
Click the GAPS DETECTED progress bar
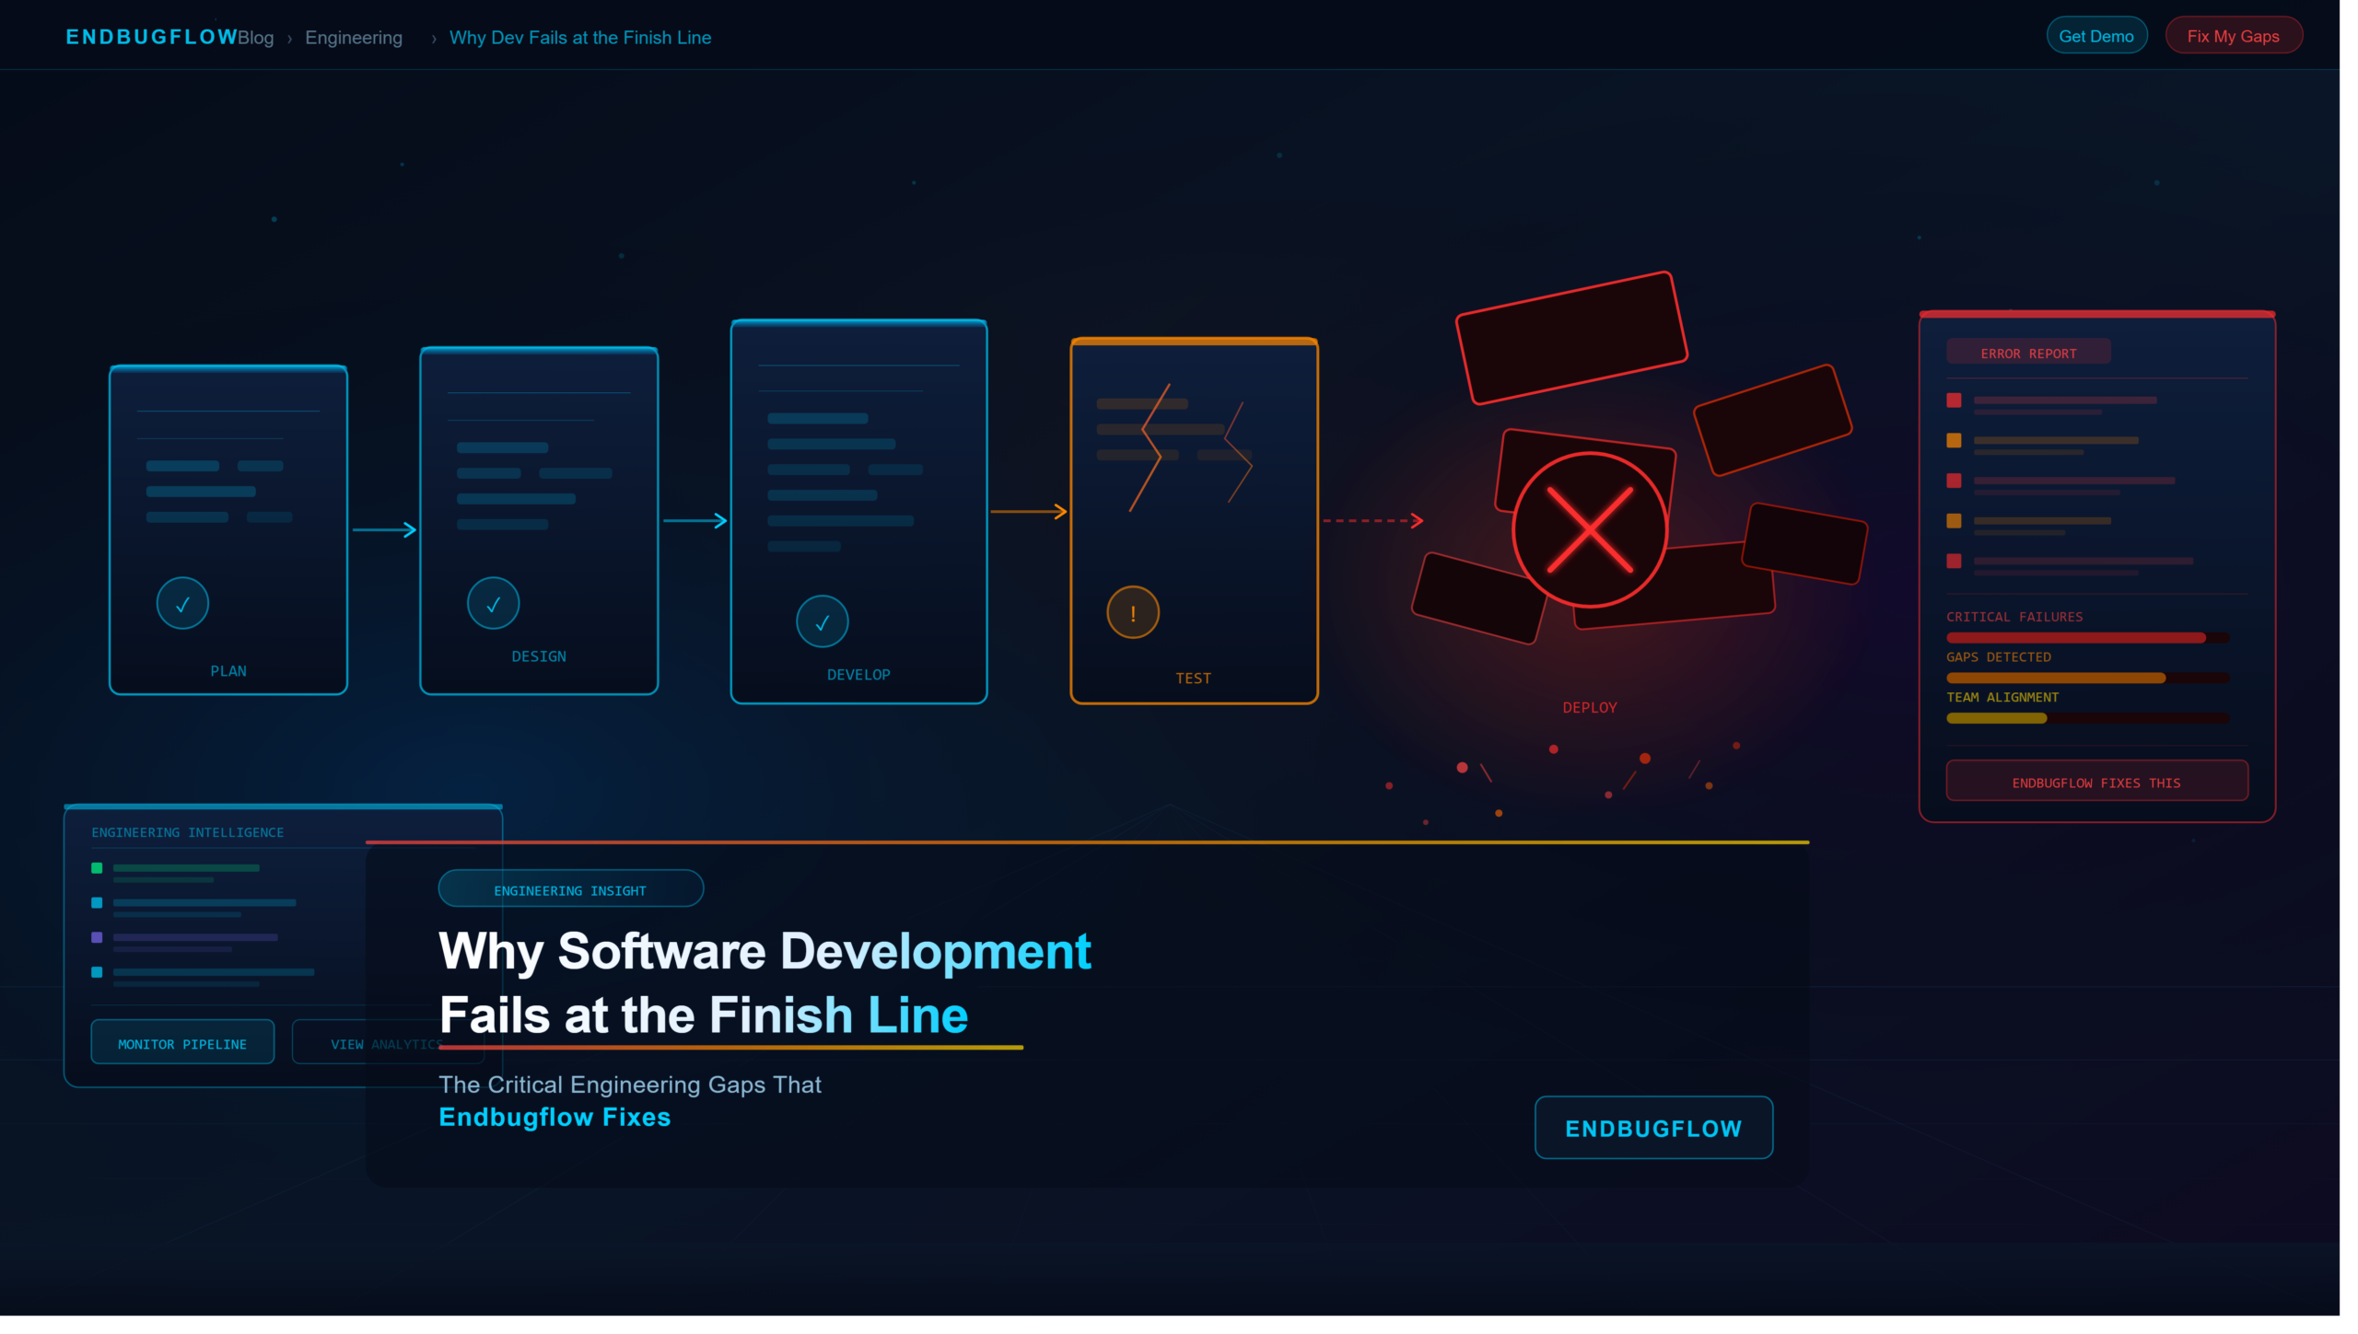click(x=2087, y=679)
